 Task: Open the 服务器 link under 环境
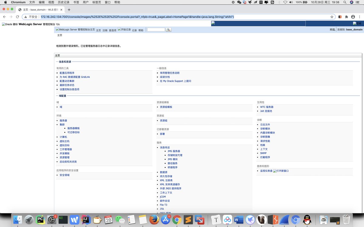(x=63, y=120)
